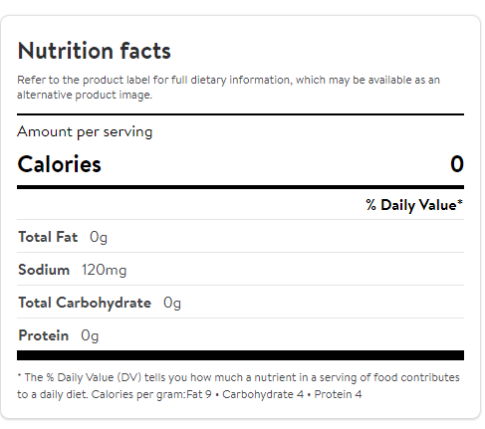Screen dimensions: 485x429
Task: Click the 'Calories per gram' footnote text
Action: pos(138,394)
